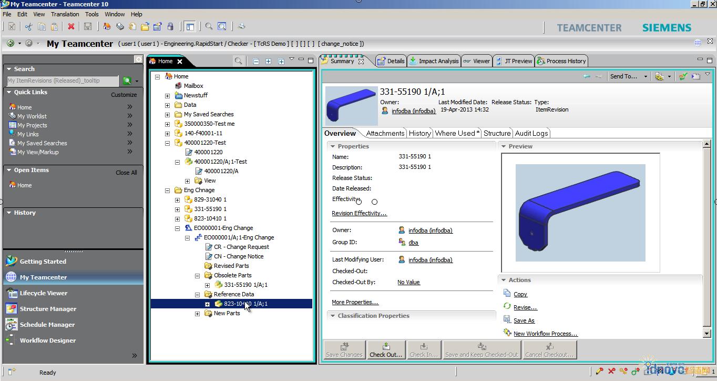Click the Save As action link

[x=524, y=320]
